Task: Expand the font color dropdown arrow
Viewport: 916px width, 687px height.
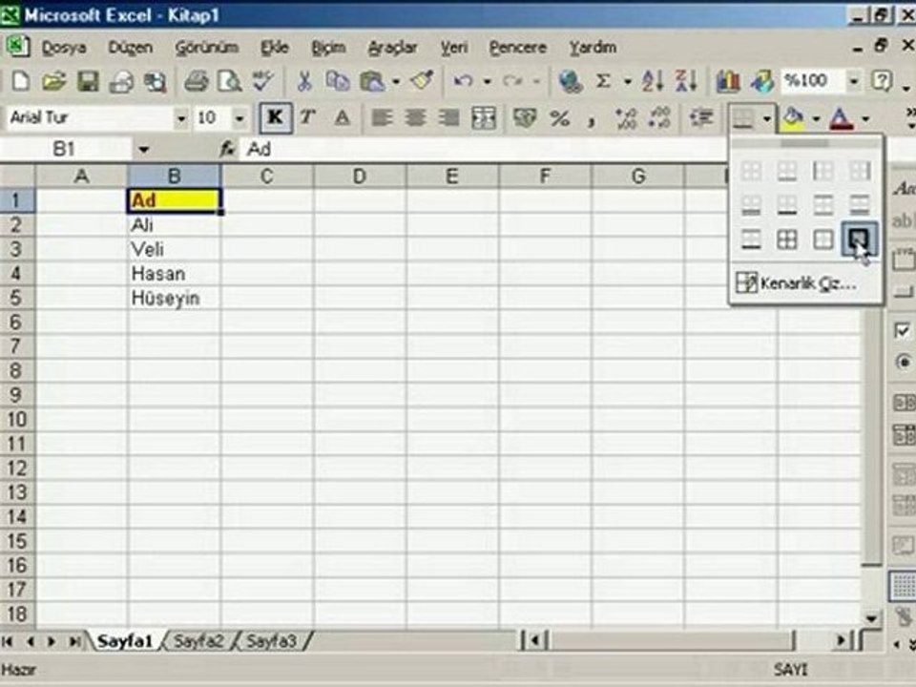Action: (865, 119)
